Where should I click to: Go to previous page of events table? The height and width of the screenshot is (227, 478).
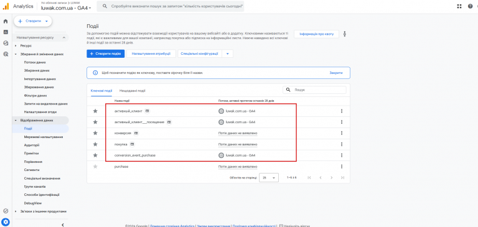tap(321, 178)
